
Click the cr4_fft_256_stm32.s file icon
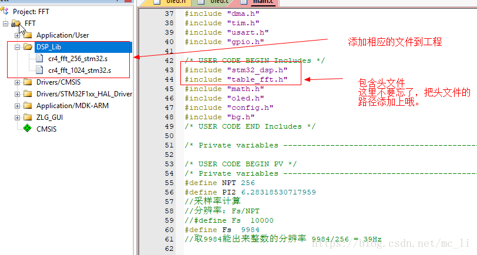[x=39, y=58]
